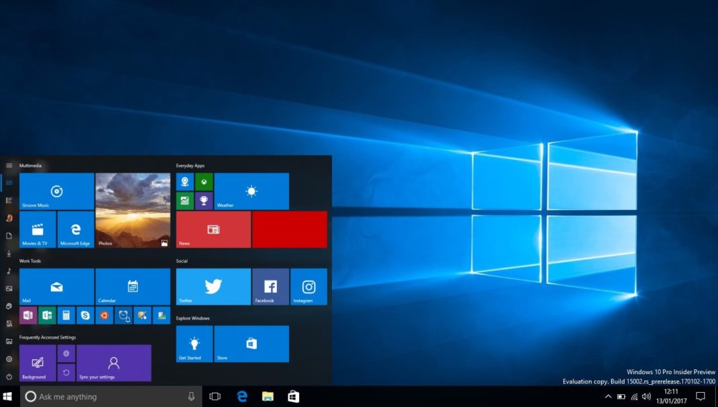The height and width of the screenshot is (407, 718).
Task: Open the Store from the taskbar
Action: coord(293,396)
